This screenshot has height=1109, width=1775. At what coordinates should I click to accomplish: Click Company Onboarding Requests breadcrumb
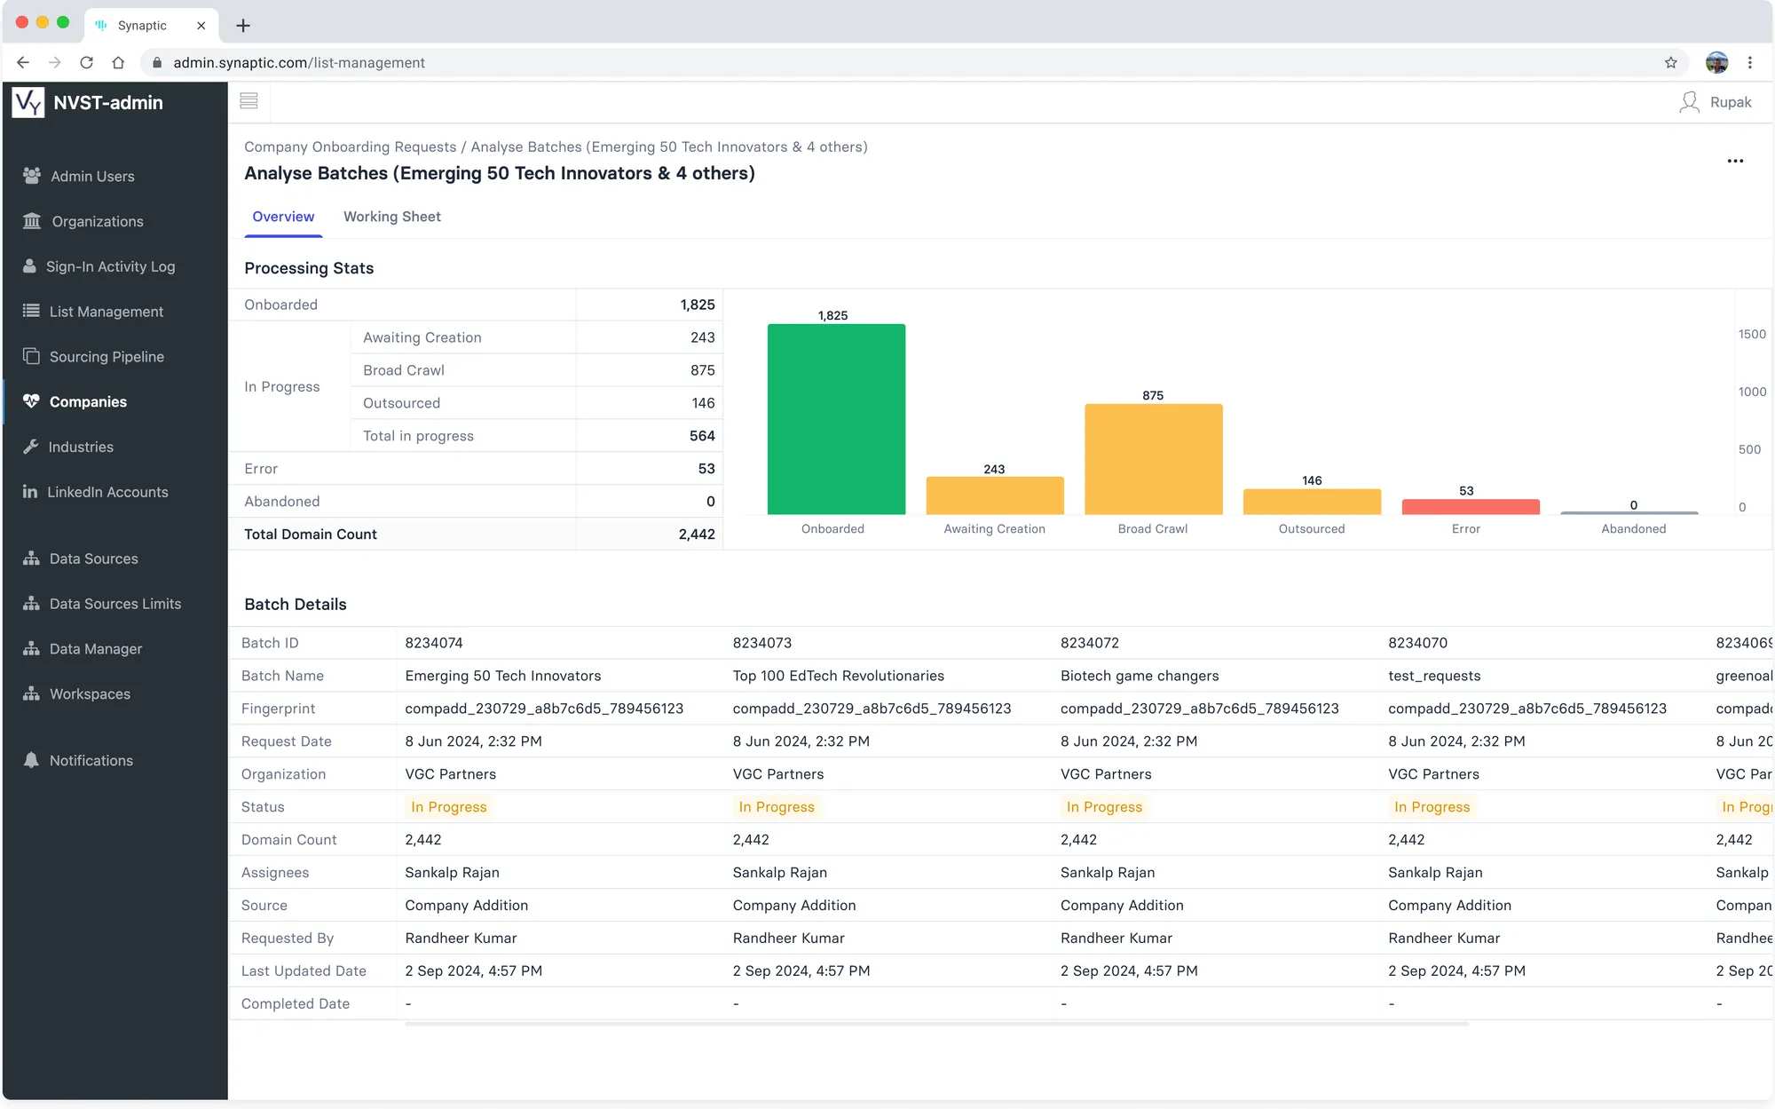coord(350,147)
